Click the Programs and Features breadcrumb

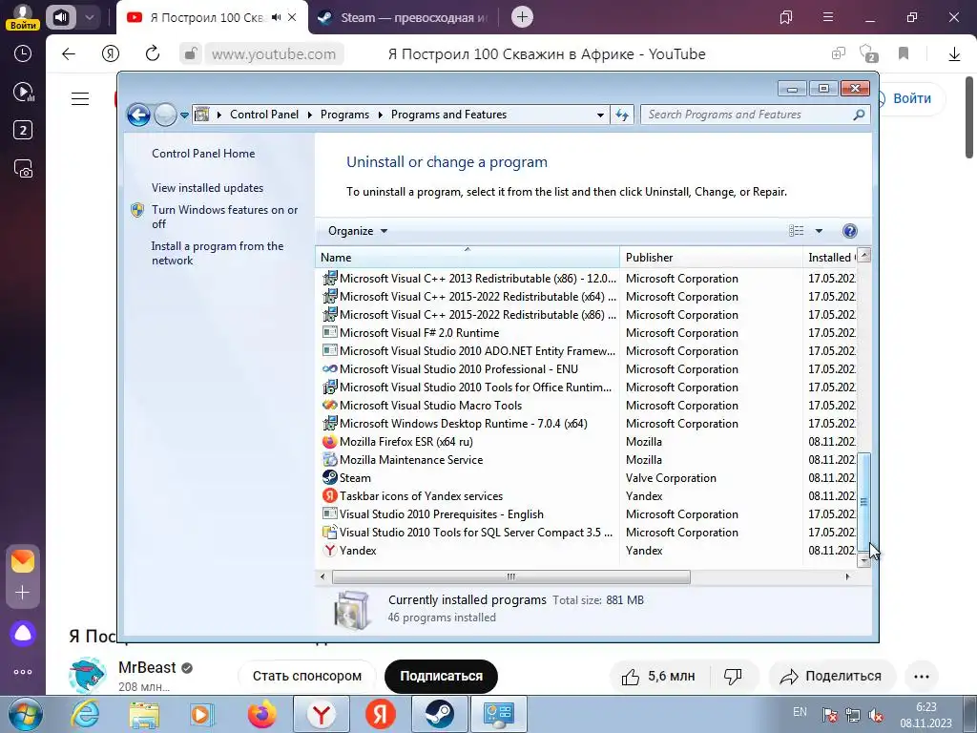coord(448,115)
